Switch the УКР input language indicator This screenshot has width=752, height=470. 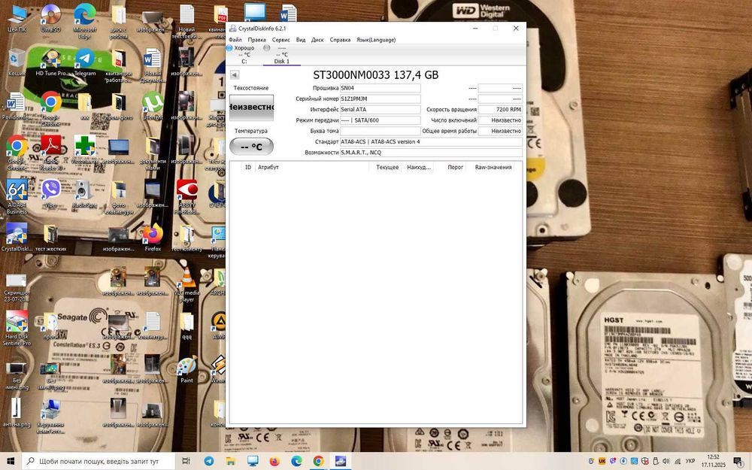(x=690, y=462)
